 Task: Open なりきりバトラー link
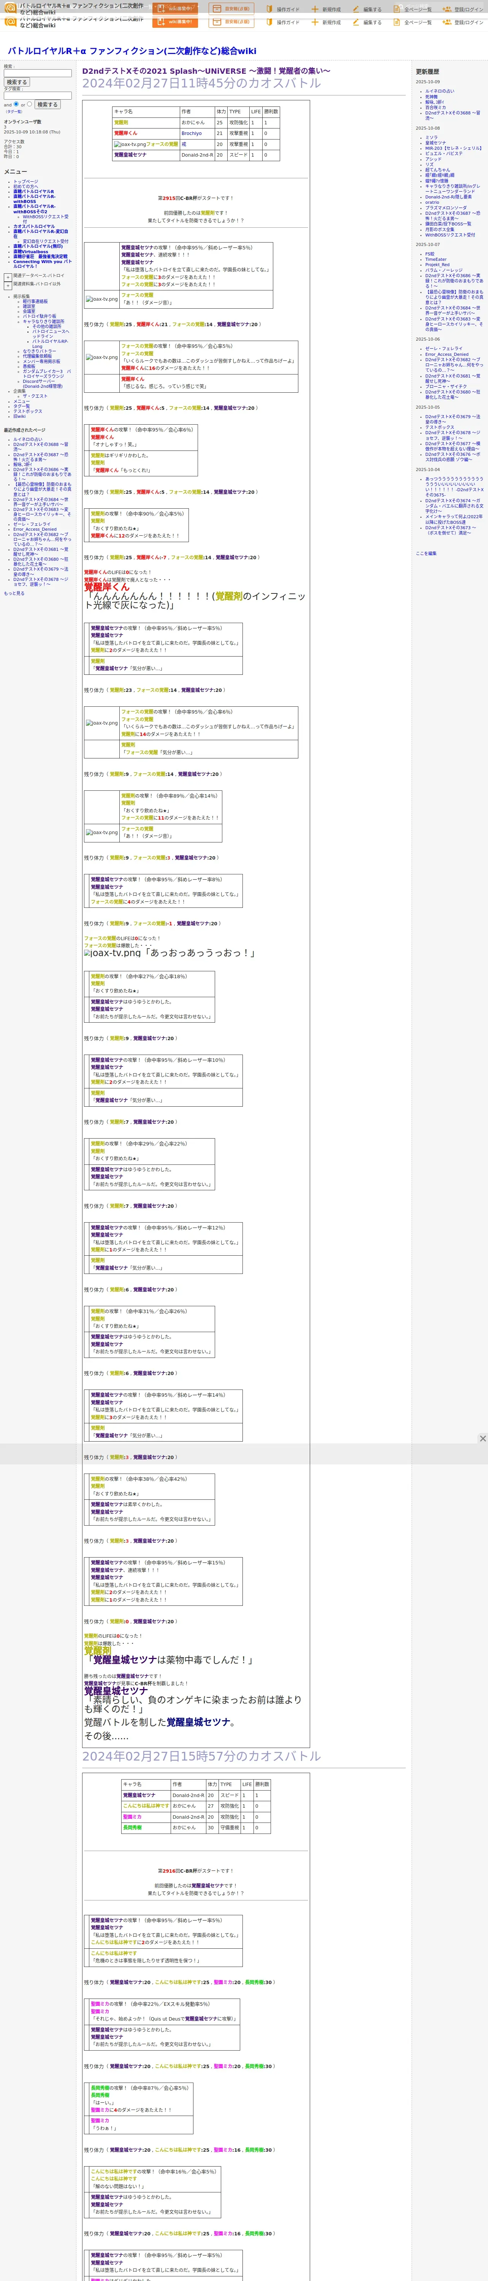tap(39, 352)
